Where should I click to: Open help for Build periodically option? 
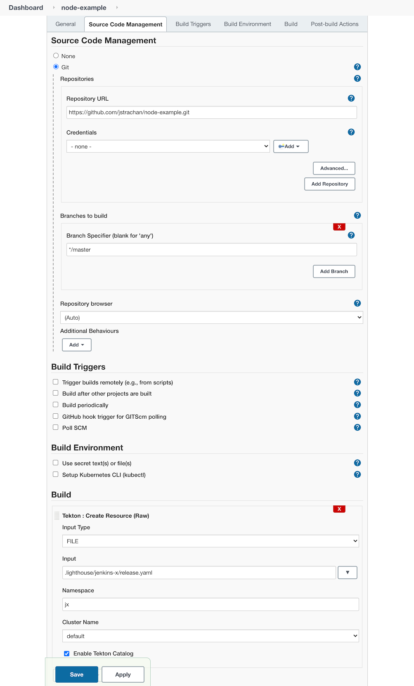click(x=357, y=405)
